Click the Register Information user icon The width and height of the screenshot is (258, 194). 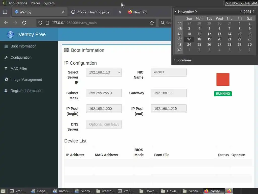point(6,91)
